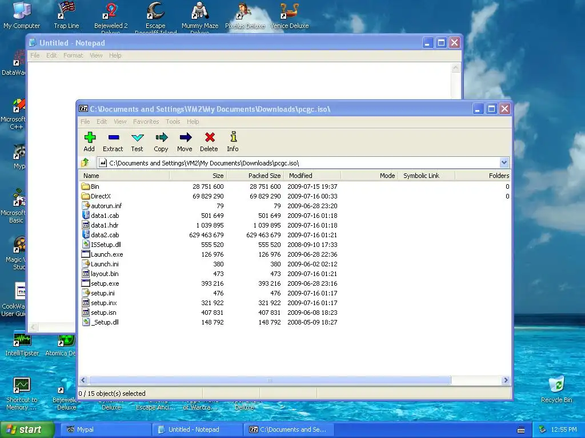Select Bejeweled 2 Deluxe desktop shortcut
585x438 pixels.
coord(111,18)
